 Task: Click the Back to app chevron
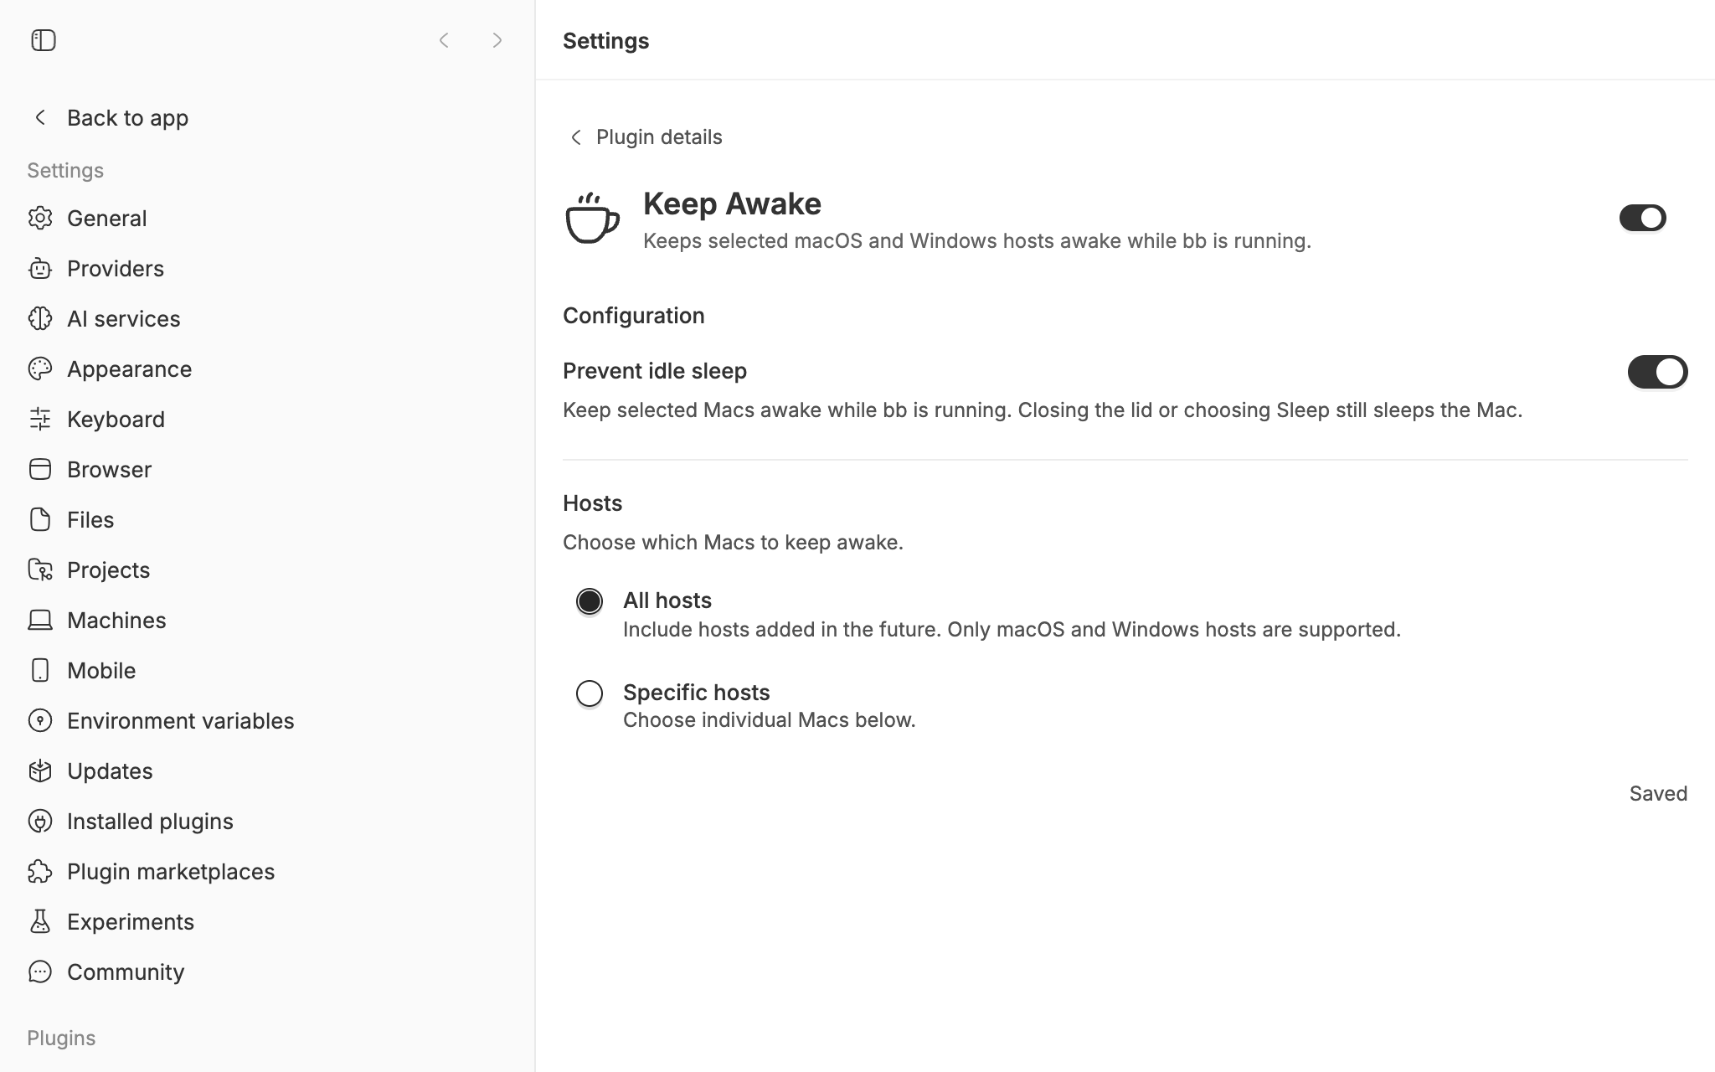[40, 117]
